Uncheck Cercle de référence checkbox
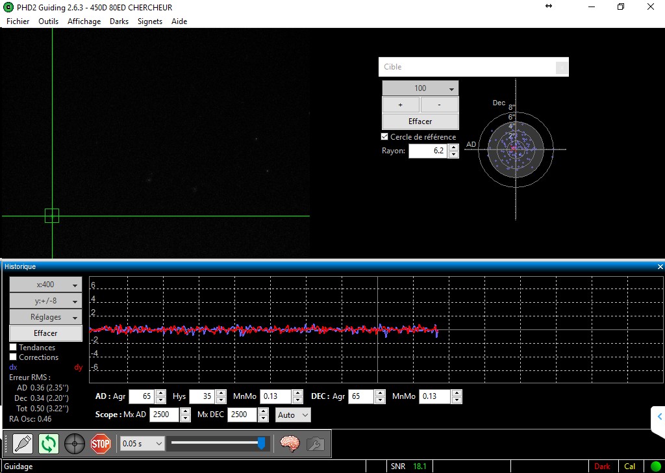This screenshot has width=665, height=473. (384, 137)
